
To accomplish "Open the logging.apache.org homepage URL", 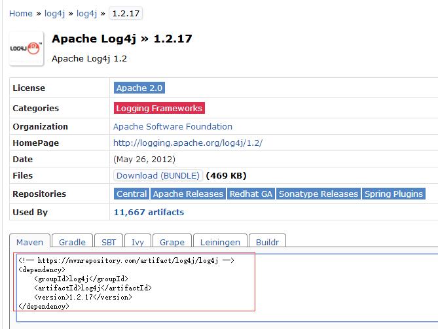I will click(x=188, y=143).
